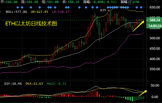Click the yellow UB:627.45 upper band label
This screenshot has height=103, width=162.
tap(39, 12)
